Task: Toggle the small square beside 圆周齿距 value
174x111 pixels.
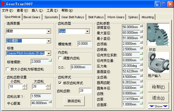Action: [141, 81]
